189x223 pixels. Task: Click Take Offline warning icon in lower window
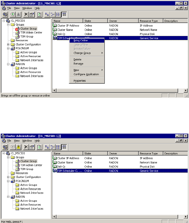[x=19, y=147]
